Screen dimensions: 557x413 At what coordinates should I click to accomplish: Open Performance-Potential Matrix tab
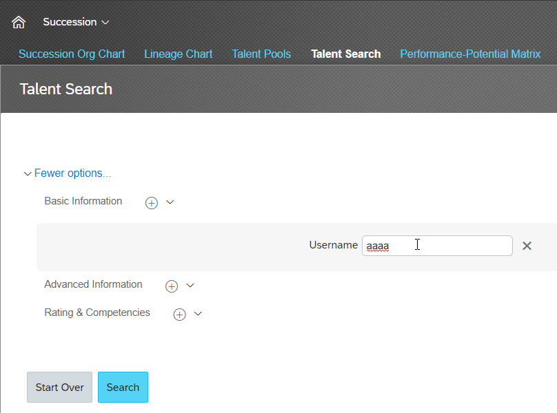470,54
